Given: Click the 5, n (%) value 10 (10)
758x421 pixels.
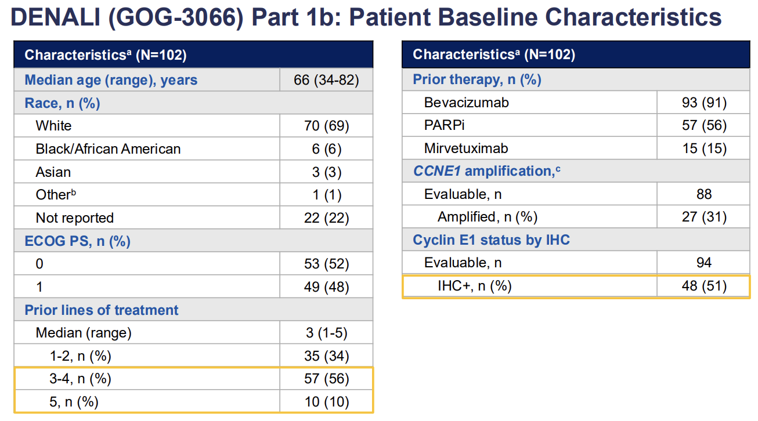Looking at the screenshot, I should 326,402.
